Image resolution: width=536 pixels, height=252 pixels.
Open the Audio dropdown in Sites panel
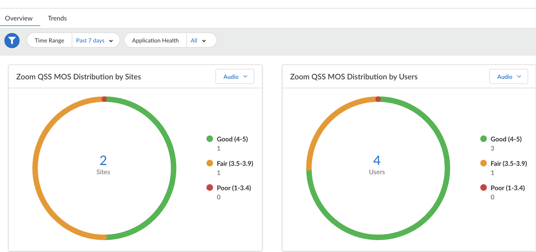pyautogui.click(x=235, y=77)
